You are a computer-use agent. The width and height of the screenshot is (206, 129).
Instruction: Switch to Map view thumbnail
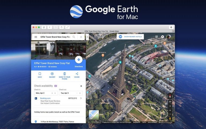(94, 115)
